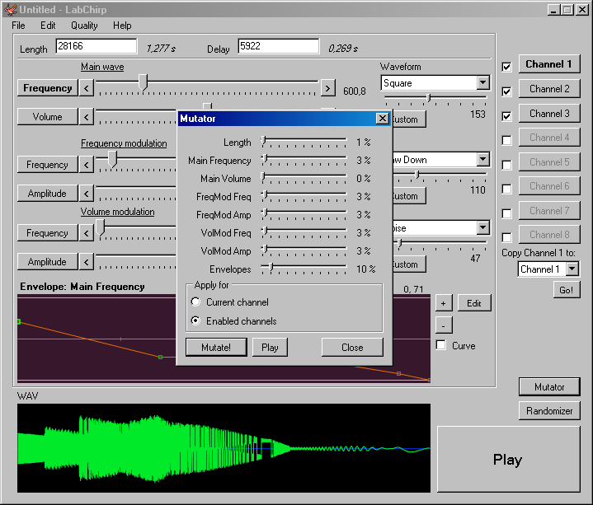This screenshot has height=505, width=593.
Task: Increase Main wave Frequency with right arrow
Action: coord(327,88)
